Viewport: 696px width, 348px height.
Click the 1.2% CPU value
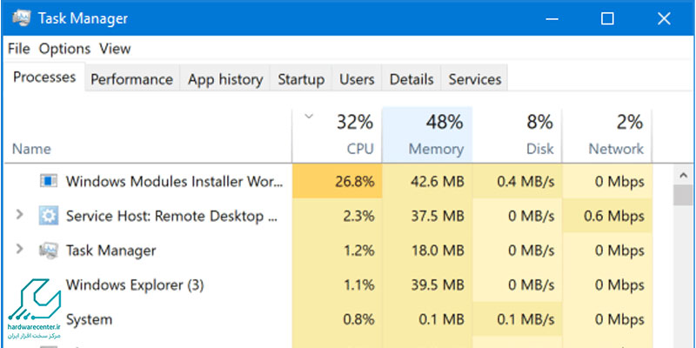point(358,251)
